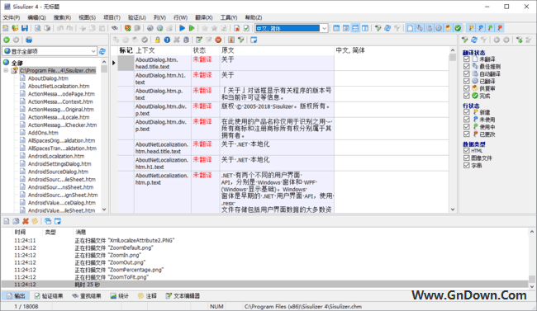
Task: Select AndroidLocalization.htm tree item
Action: coord(56,156)
